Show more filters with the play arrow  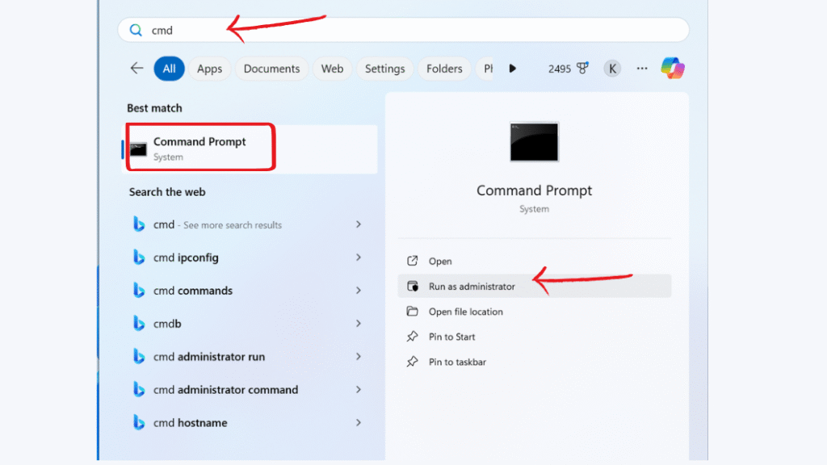coord(512,69)
